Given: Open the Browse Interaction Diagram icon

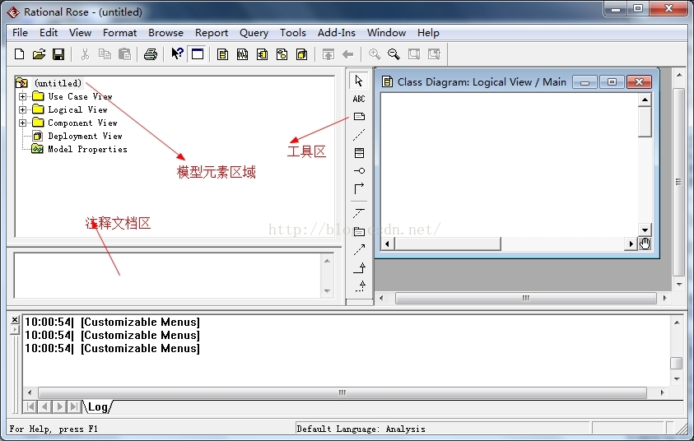Looking at the screenshot, I should point(243,54).
